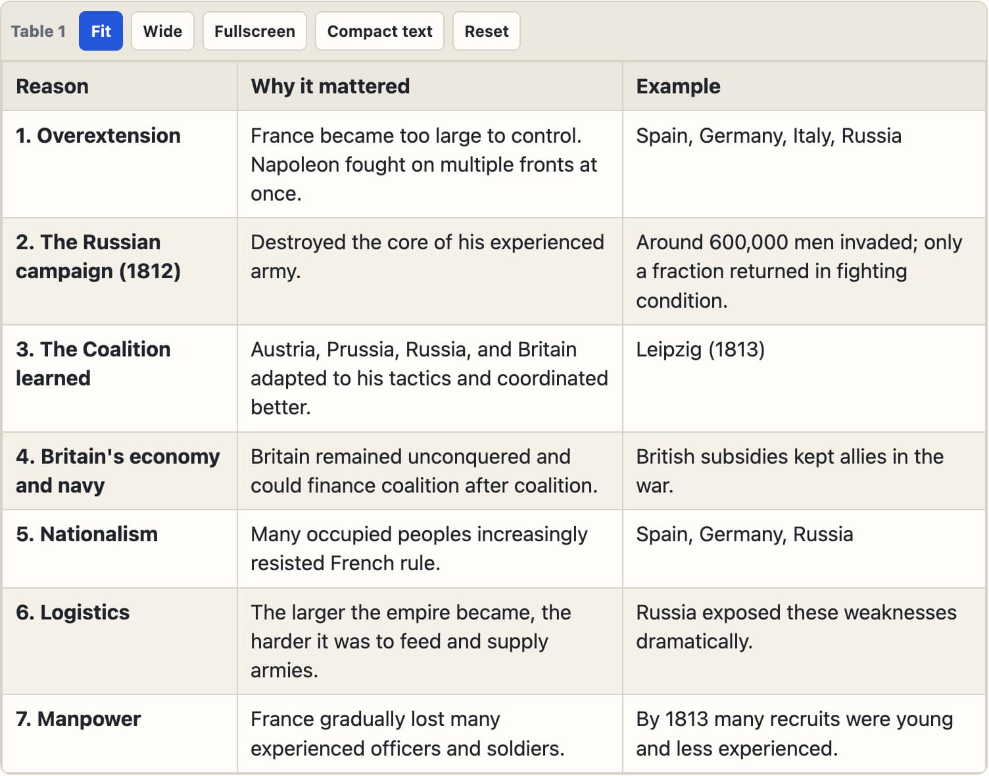Image resolution: width=989 pixels, height=776 pixels.
Task: Click the Reason column header
Action: [119, 86]
